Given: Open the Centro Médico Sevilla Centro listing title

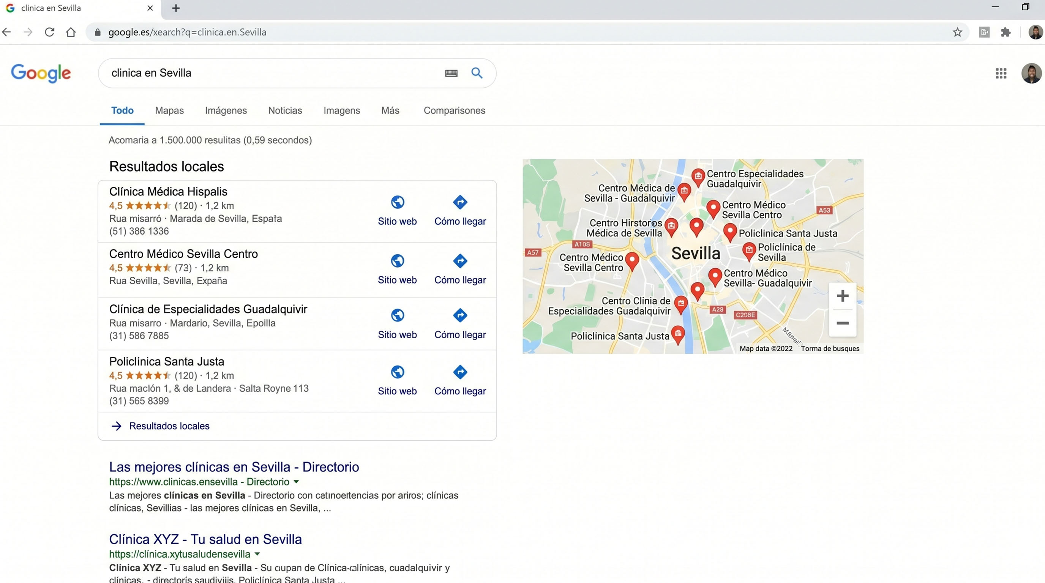Looking at the screenshot, I should (183, 254).
